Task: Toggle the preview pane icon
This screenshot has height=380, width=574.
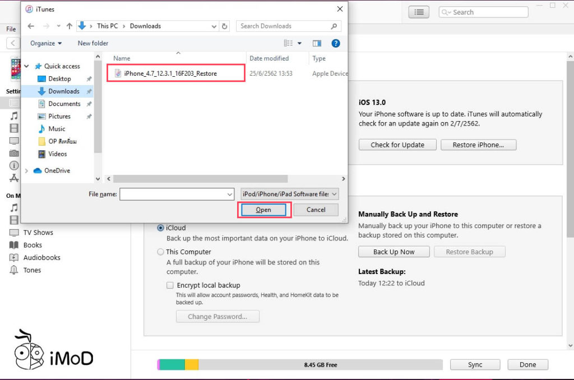Action: click(317, 43)
